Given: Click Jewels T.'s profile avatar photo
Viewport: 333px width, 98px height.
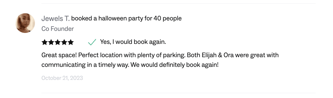Looking at the screenshot, I should [x=25, y=23].
